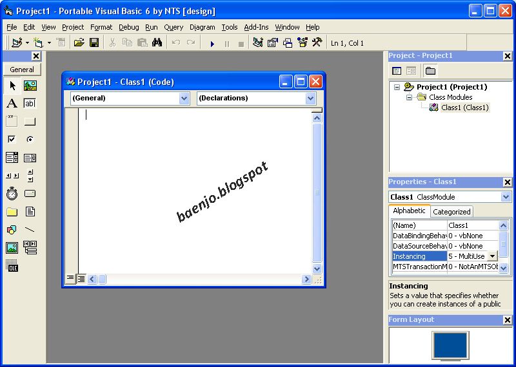Close the Project - Project1 panel

pos(507,56)
